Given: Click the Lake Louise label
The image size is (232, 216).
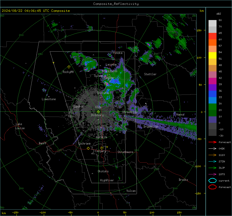Looking at the screenshot, I should point(20,126).
